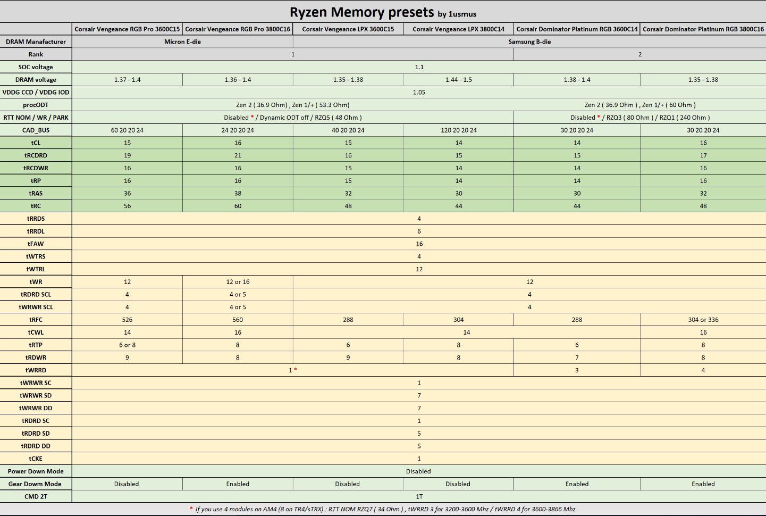Select the "tWRWR SCL" row label
The height and width of the screenshot is (516, 766).
pyautogui.click(x=36, y=307)
